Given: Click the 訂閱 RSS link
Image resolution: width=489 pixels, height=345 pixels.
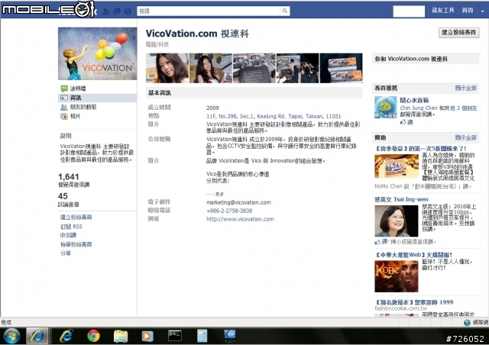Looking at the screenshot, I should click(x=71, y=227).
